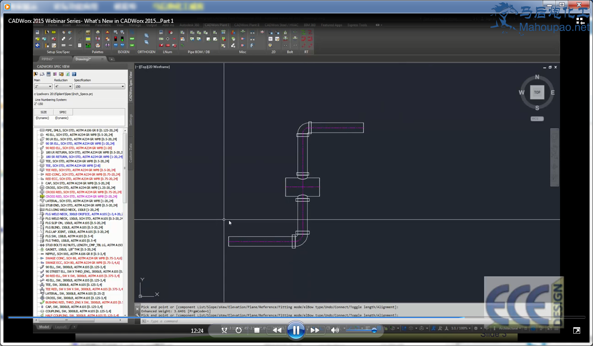Click the rewind button in player
The width and height of the screenshot is (593, 346).
277,330
